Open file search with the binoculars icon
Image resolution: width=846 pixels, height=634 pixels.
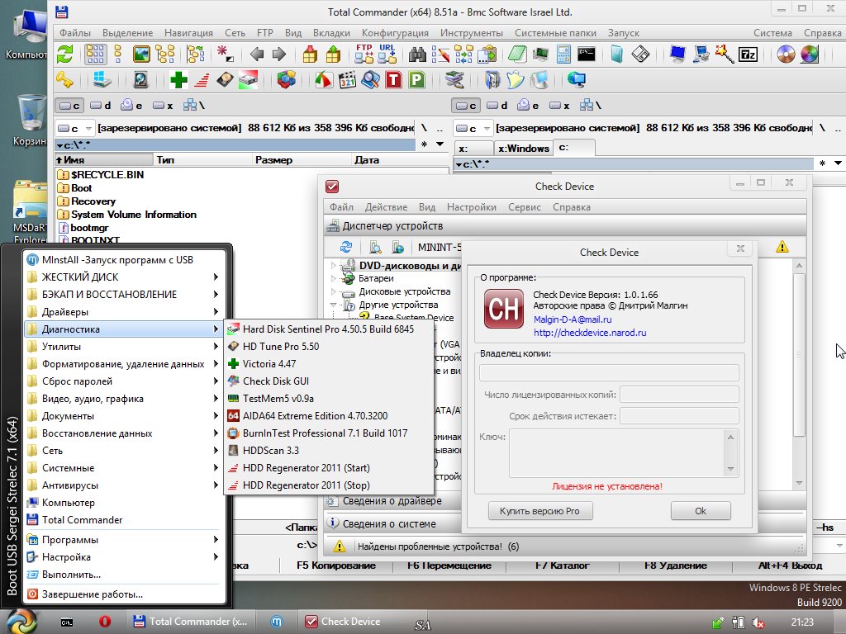pos(417,54)
